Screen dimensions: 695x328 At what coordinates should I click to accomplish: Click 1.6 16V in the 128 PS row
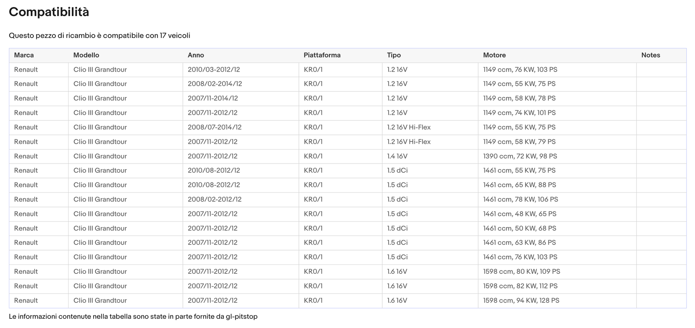coord(397,301)
